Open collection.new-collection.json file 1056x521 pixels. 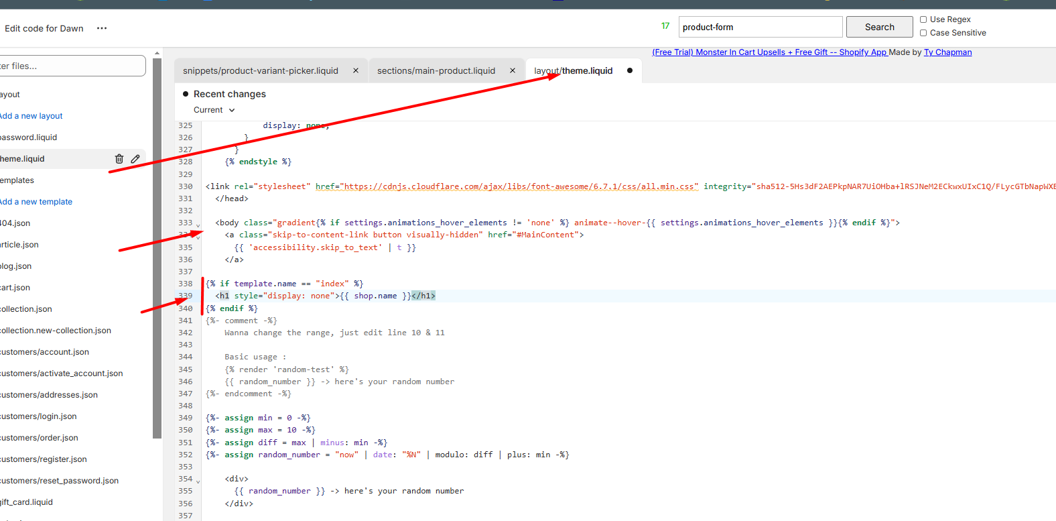(56, 331)
